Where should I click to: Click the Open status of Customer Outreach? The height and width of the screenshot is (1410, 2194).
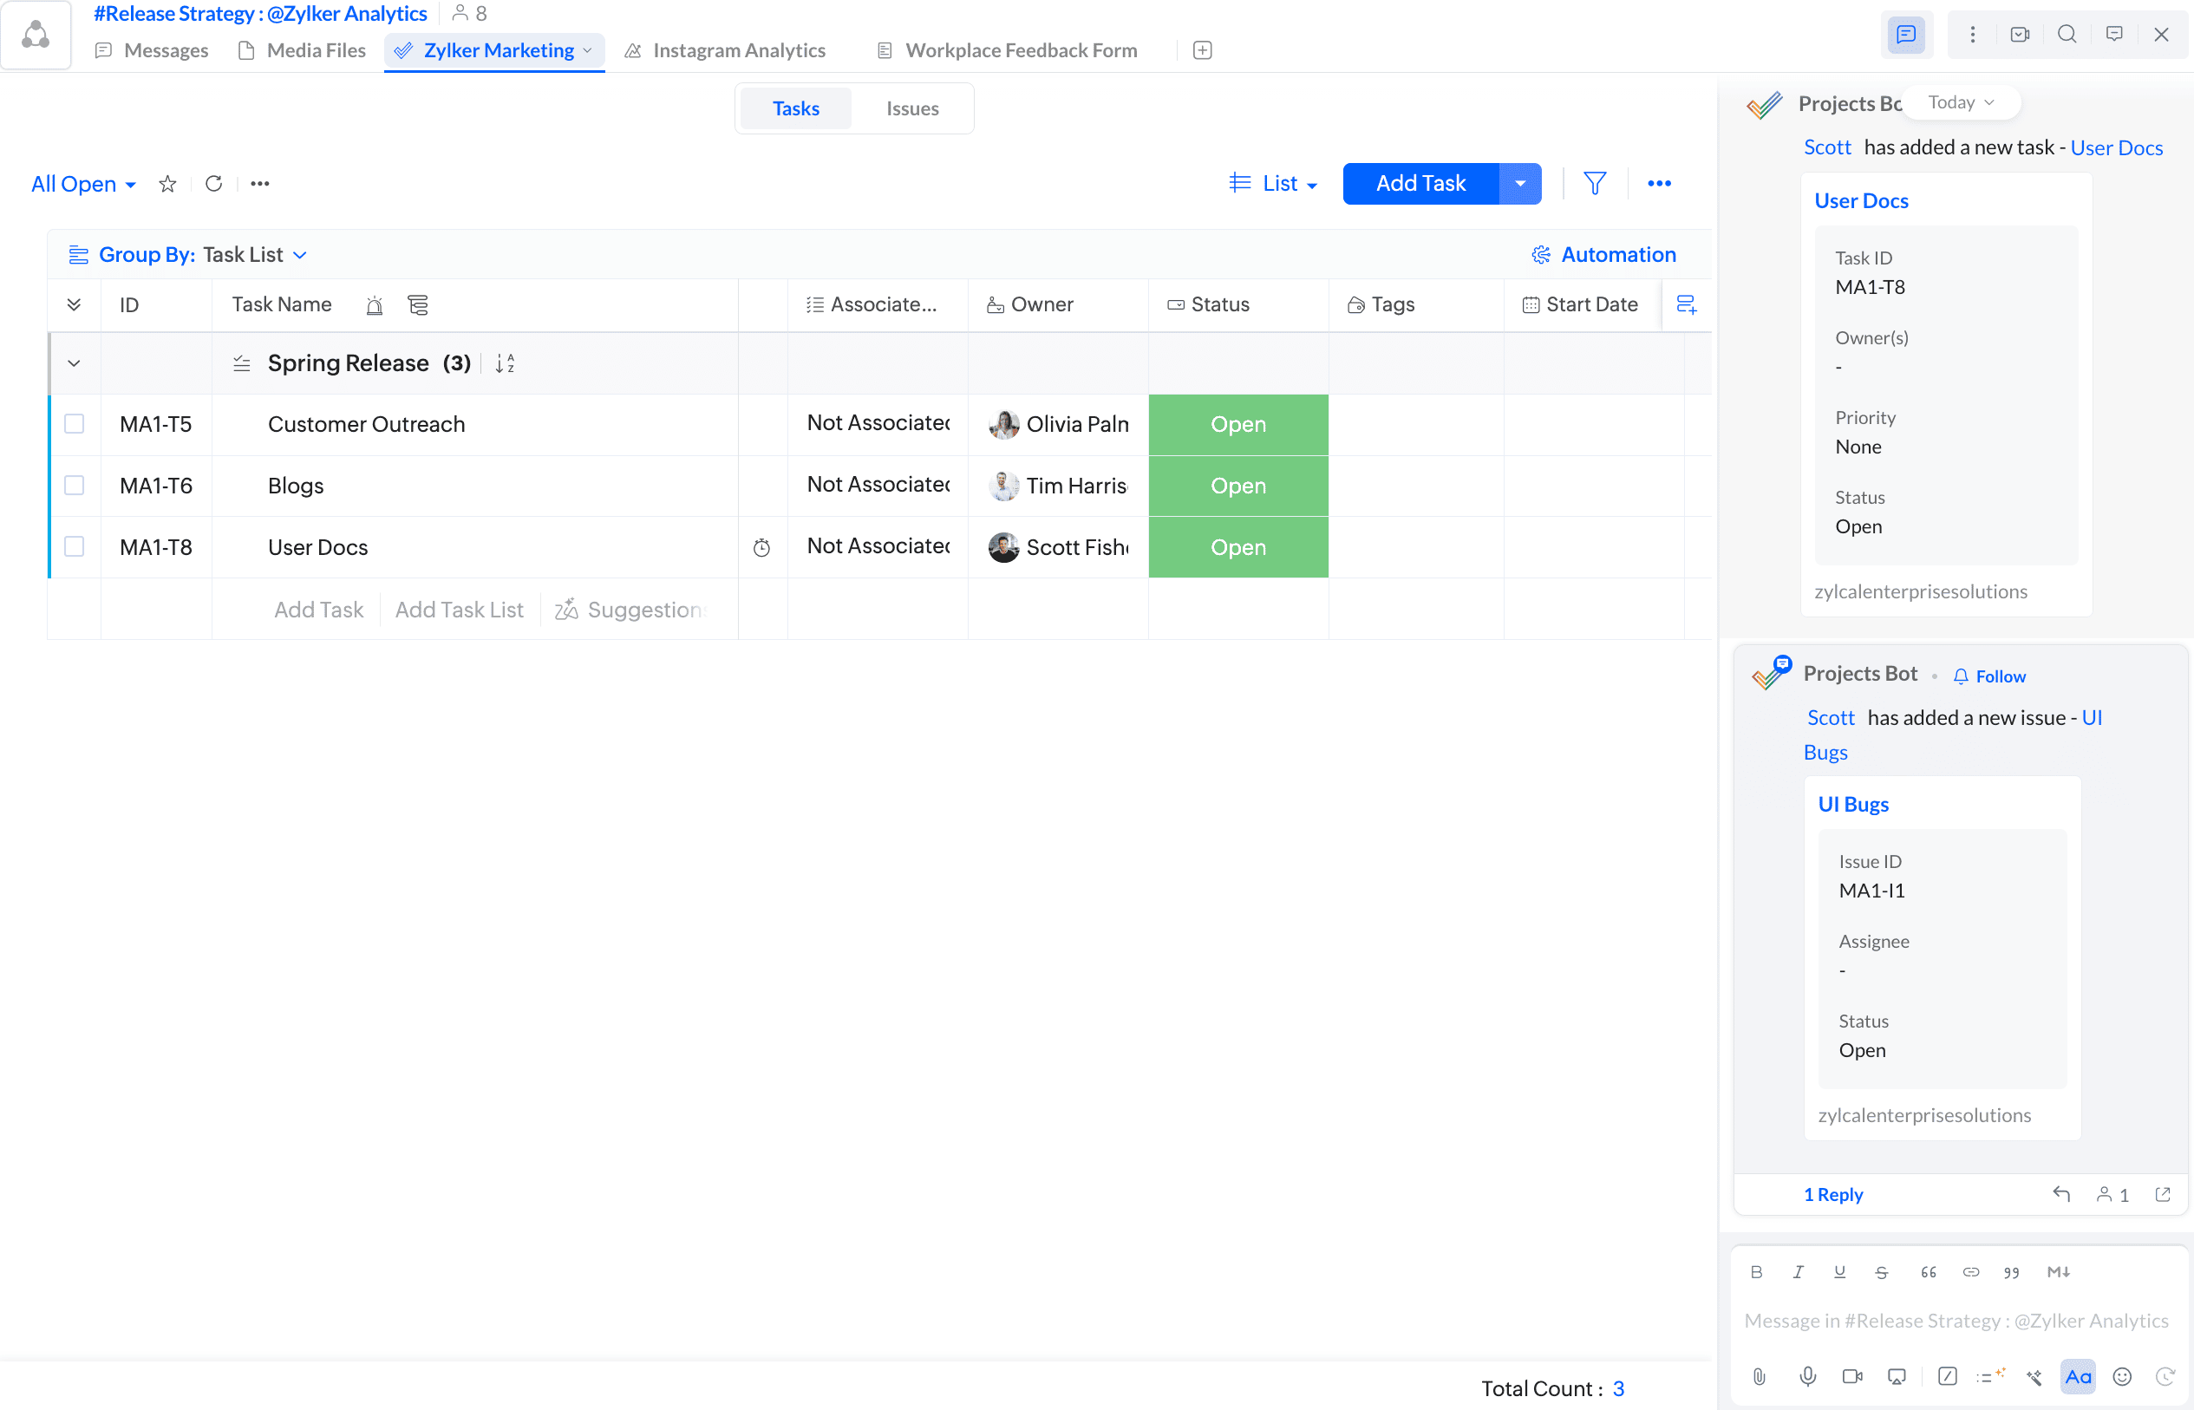coord(1238,424)
